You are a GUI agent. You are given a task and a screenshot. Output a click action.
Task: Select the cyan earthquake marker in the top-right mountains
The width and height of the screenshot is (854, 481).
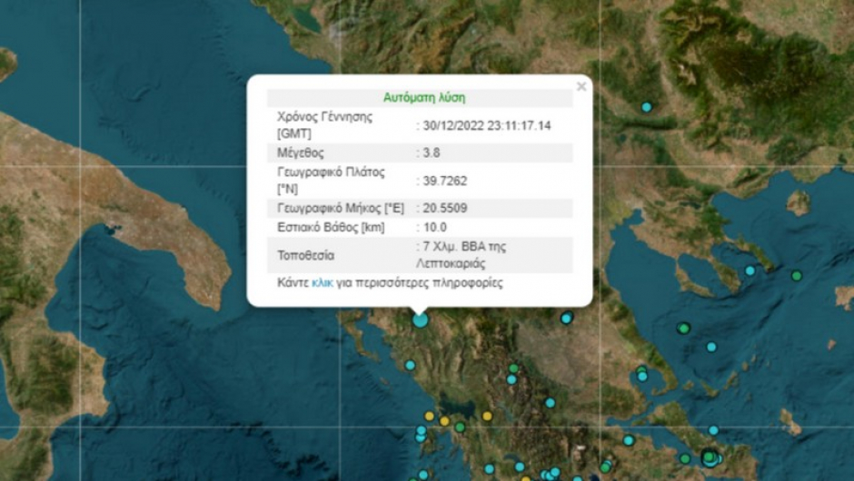pos(647,107)
